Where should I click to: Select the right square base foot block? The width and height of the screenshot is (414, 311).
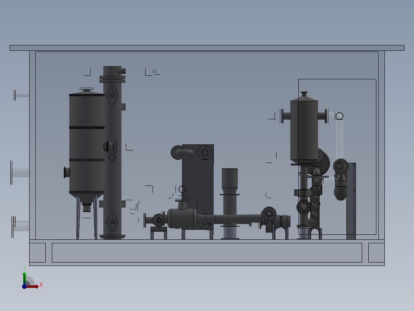tap(376, 253)
